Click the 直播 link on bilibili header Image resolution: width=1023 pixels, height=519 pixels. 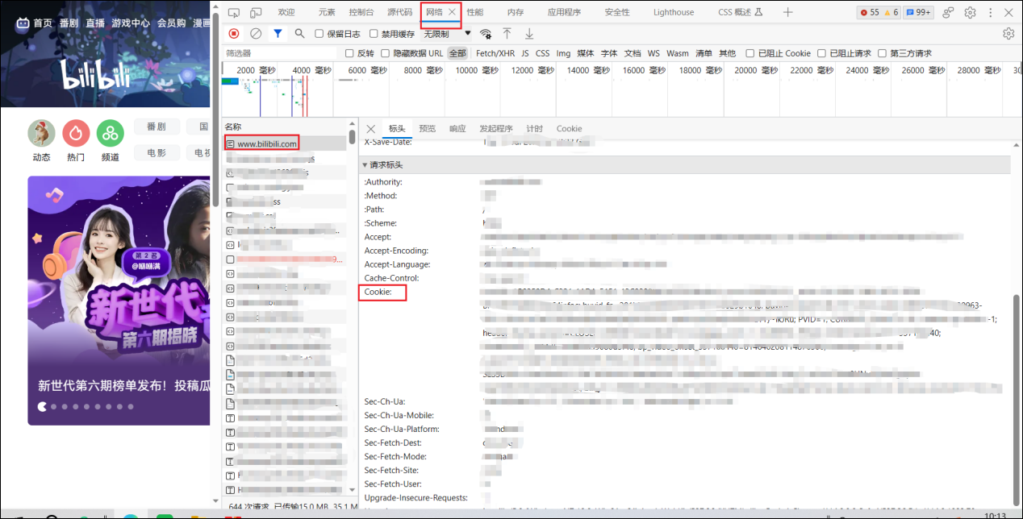click(95, 23)
